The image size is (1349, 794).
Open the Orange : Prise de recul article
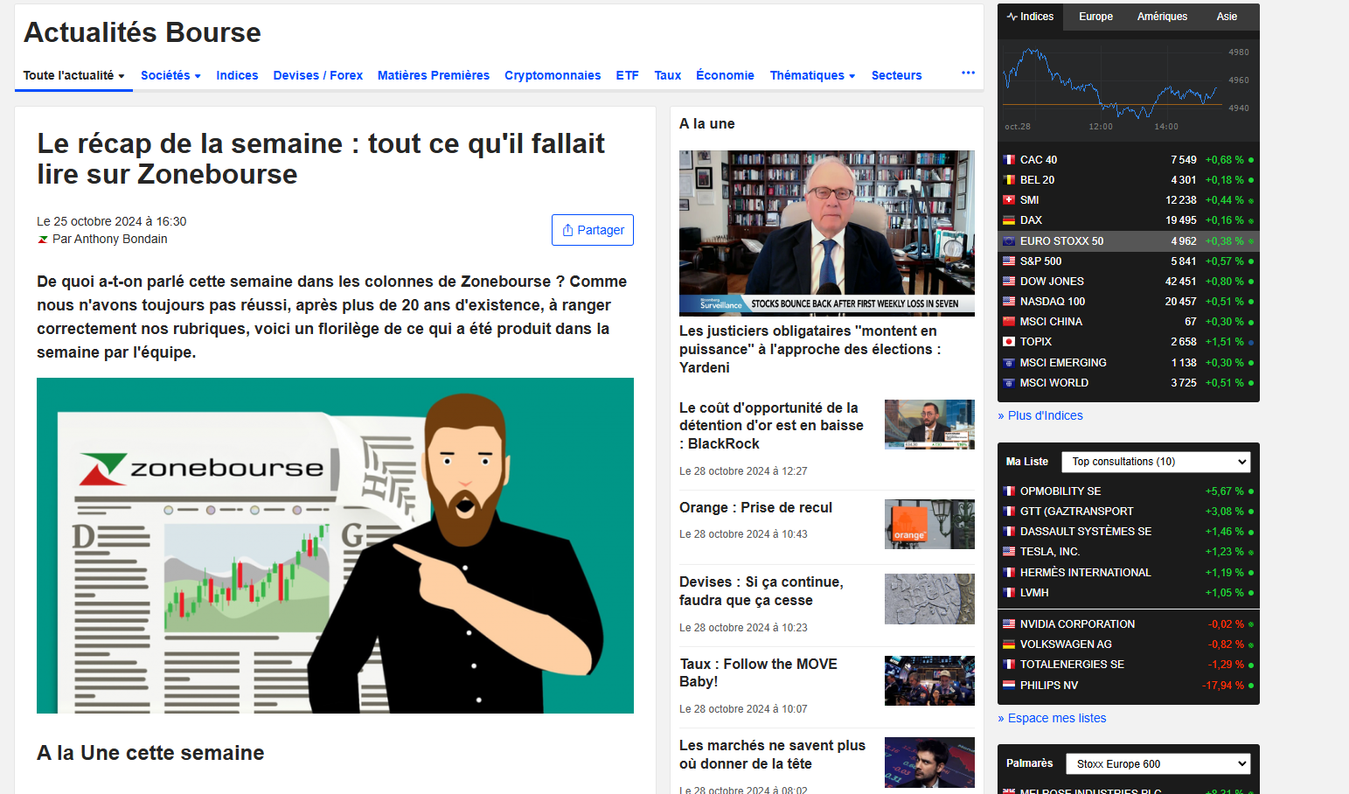point(755,507)
